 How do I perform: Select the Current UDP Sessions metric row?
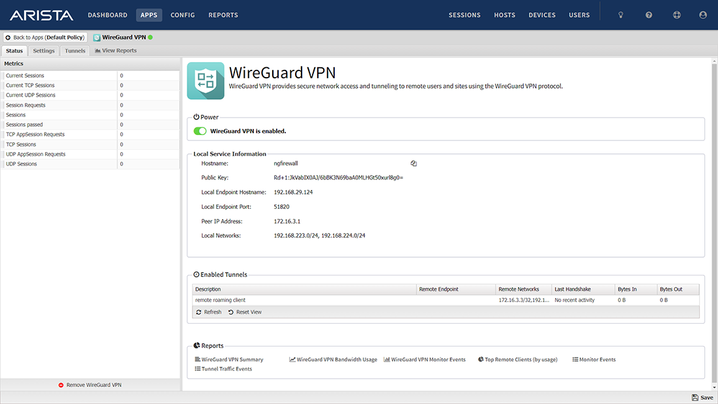click(x=90, y=95)
